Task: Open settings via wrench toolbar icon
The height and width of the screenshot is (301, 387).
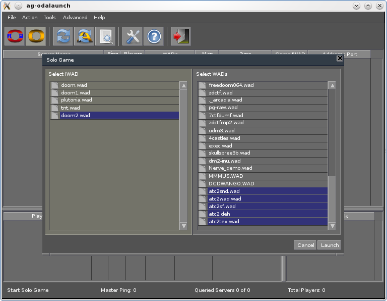Action: pyautogui.click(x=133, y=36)
